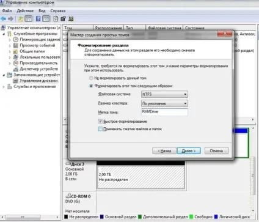This screenshot has height=222, width=259.
Task: Click the last toolbar icon with green arrow
Action: (71, 19)
